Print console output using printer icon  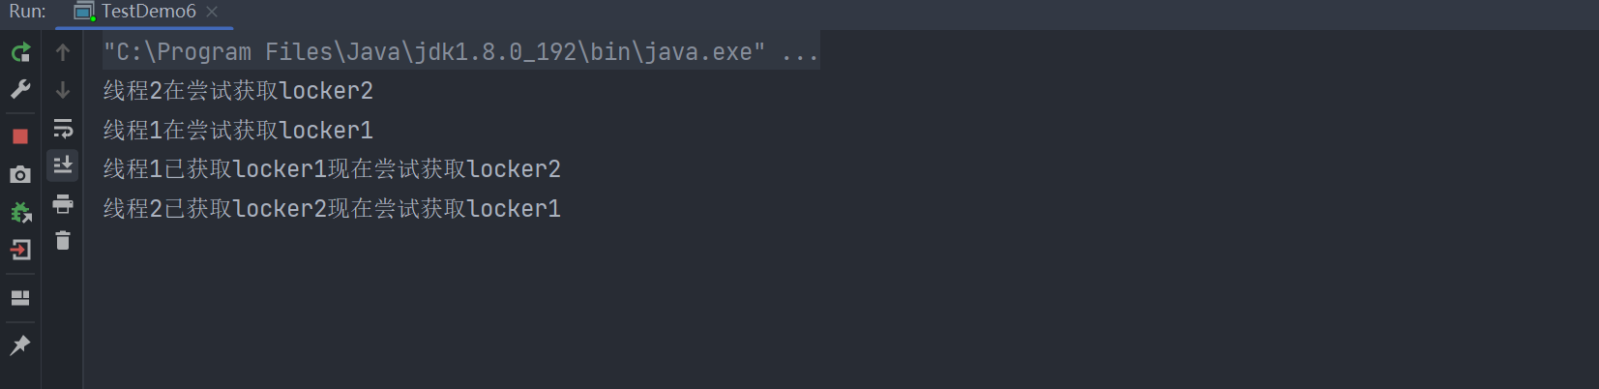(63, 203)
